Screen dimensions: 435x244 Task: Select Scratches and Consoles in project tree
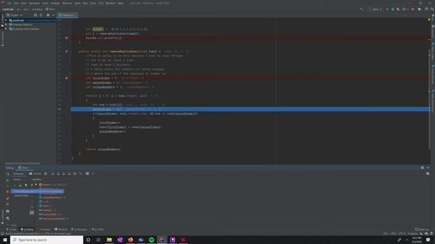pyautogui.click(x=26, y=28)
